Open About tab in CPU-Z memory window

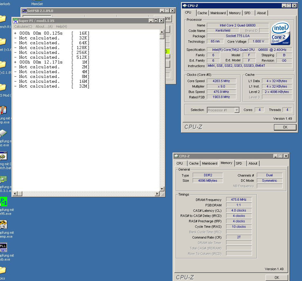click(253, 163)
